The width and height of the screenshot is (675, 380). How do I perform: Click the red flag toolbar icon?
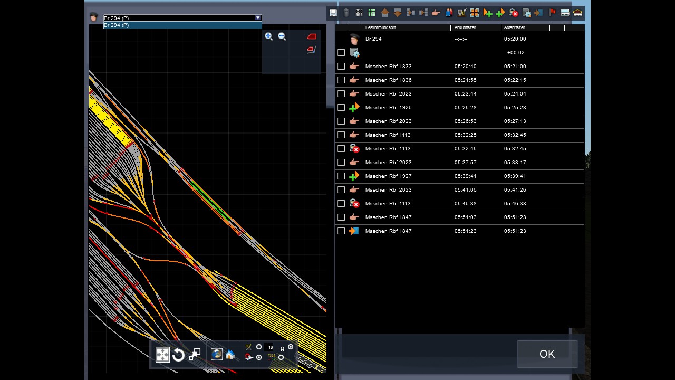552,13
